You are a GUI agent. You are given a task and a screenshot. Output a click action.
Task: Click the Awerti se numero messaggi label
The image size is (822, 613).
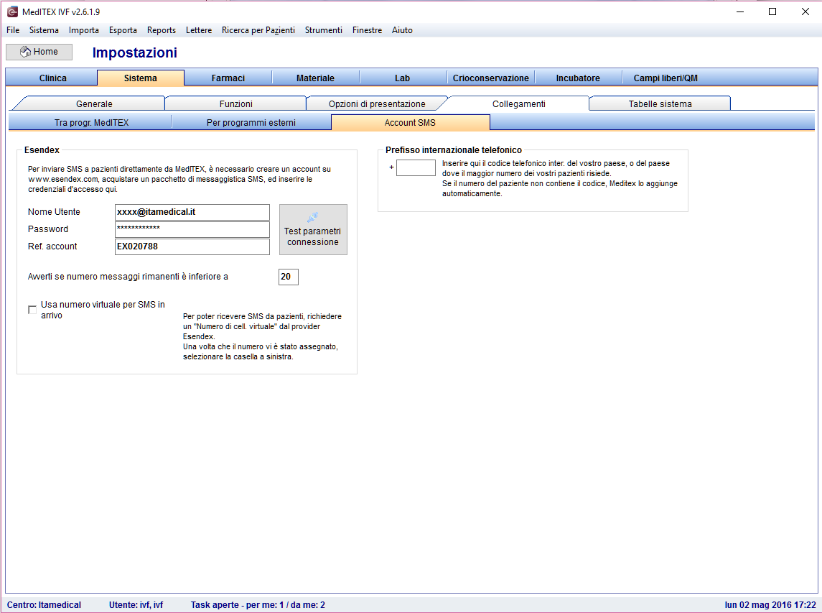coord(128,277)
